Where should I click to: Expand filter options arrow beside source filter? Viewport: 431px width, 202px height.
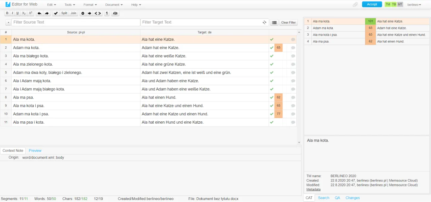pos(8,23)
